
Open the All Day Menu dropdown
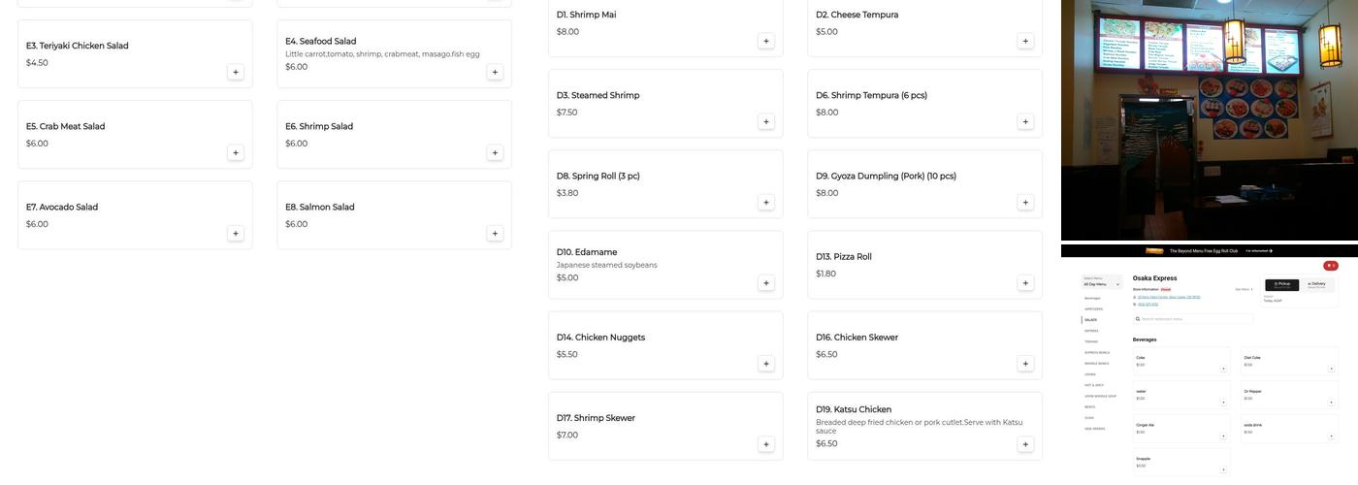coord(1102,283)
